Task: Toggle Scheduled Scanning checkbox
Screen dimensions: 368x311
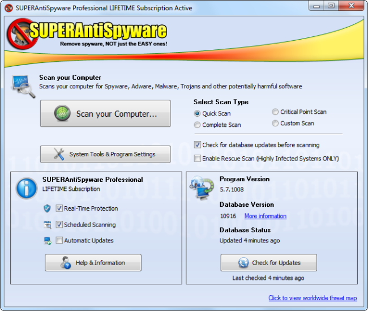Action: (59, 224)
